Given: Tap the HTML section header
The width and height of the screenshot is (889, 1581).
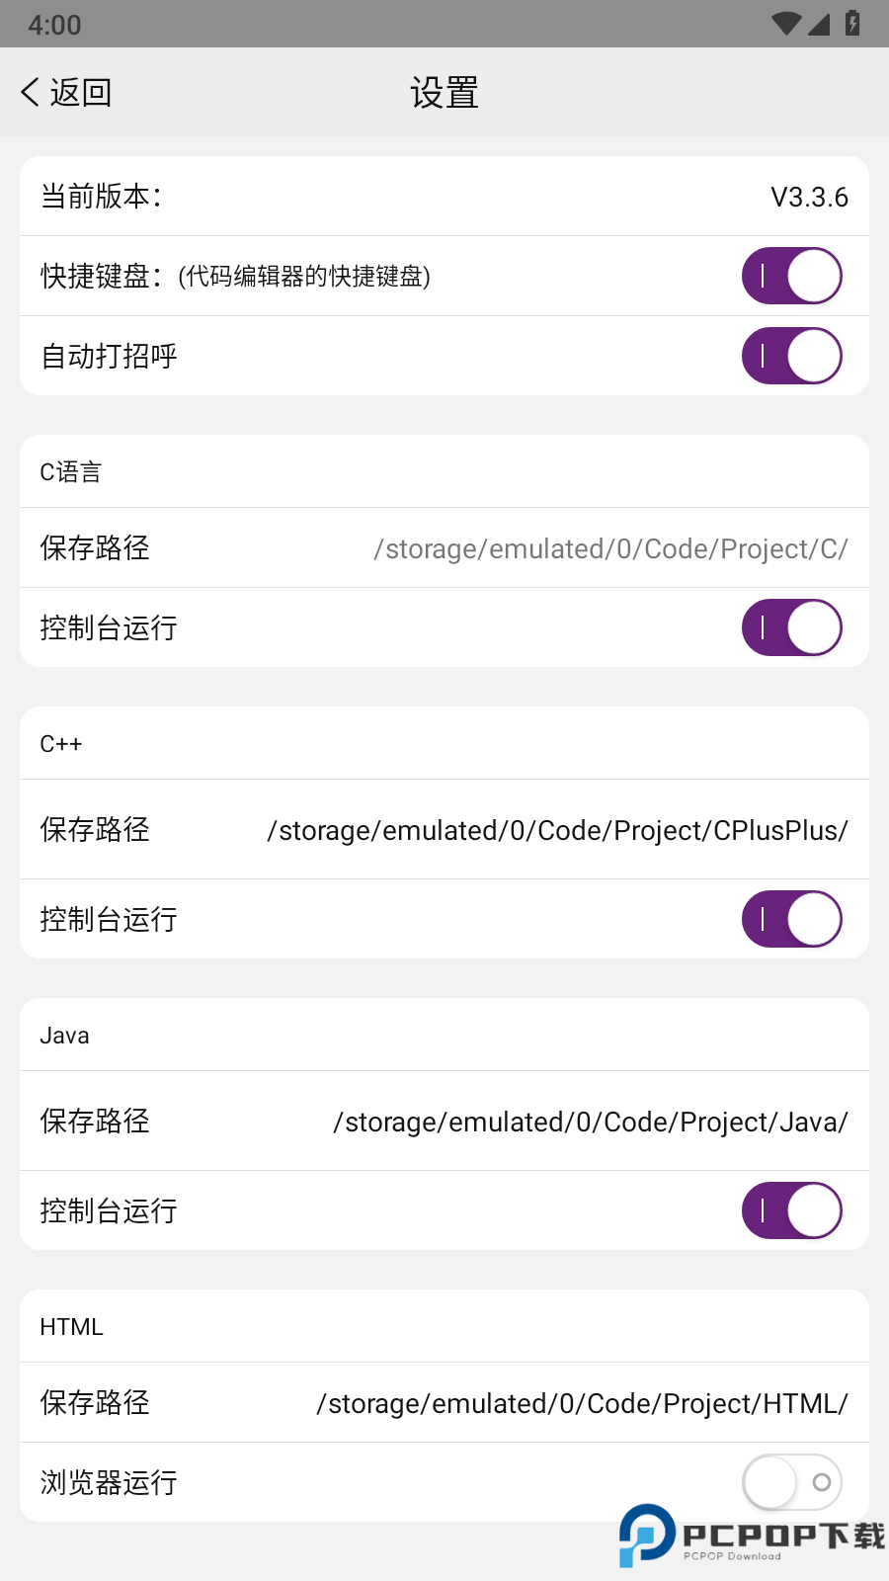Looking at the screenshot, I should [x=71, y=1327].
